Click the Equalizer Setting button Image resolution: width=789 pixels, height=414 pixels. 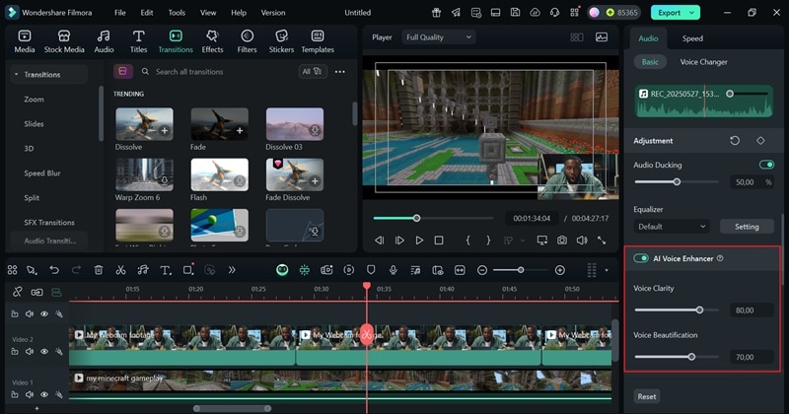[x=747, y=227]
